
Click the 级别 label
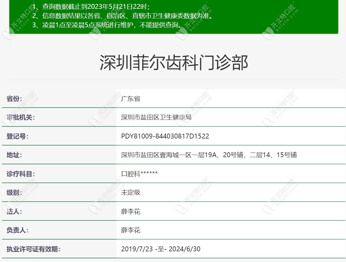14,192
